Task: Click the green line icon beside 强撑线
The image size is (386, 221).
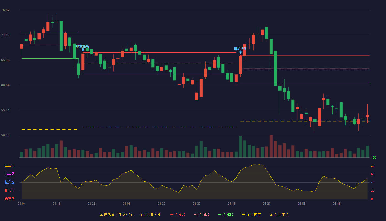Action: pos(220,214)
